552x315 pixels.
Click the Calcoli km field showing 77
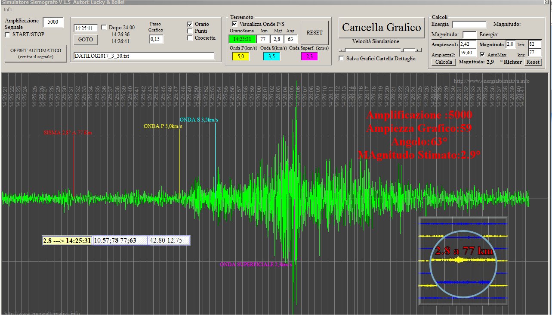click(x=535, y=53)
